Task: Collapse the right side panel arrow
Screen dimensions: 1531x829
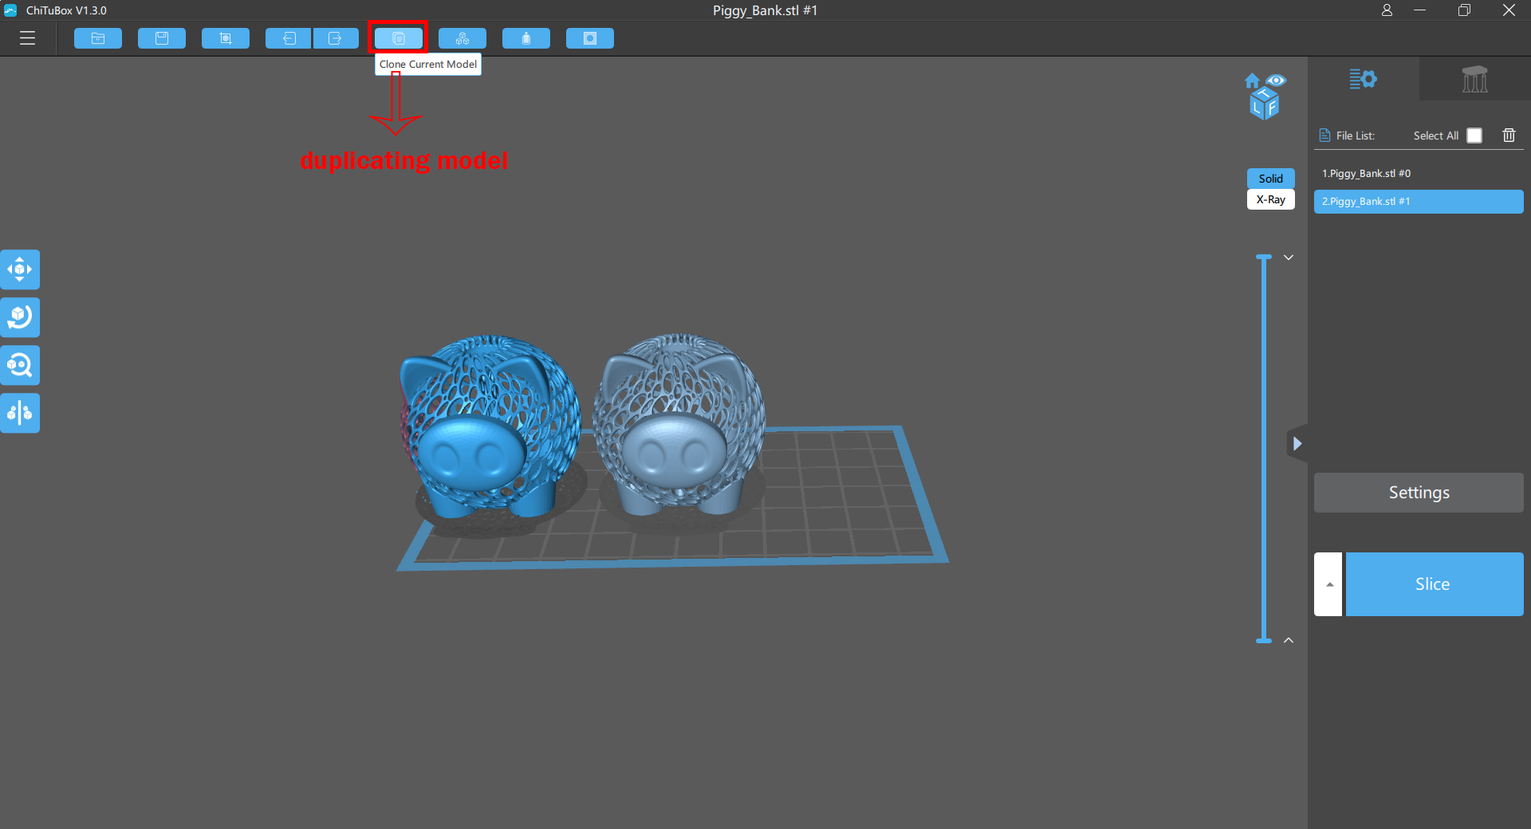Action: coord(1297,443)
